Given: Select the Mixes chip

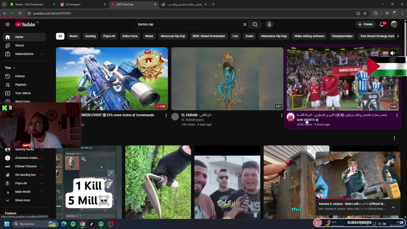Looking at the screenshot, I should [149, 36].
